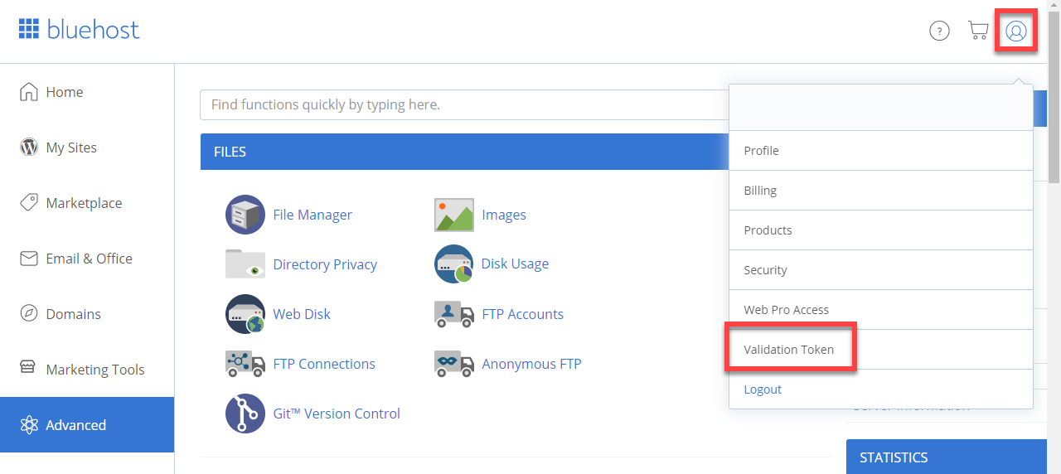
Task: Open the Anonymous FTP link
Action: tap(531, 364)
